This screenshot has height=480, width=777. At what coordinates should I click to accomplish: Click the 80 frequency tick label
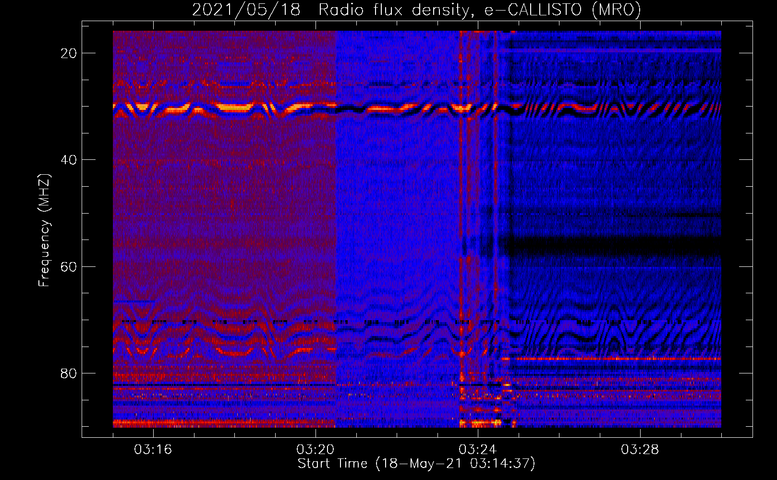(69, 373)
